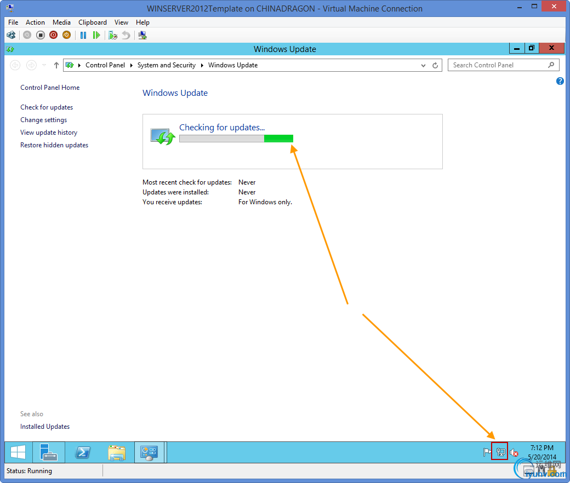
Task: Click the System and Security breadcrumb
Action: click(x=167, y=65)
